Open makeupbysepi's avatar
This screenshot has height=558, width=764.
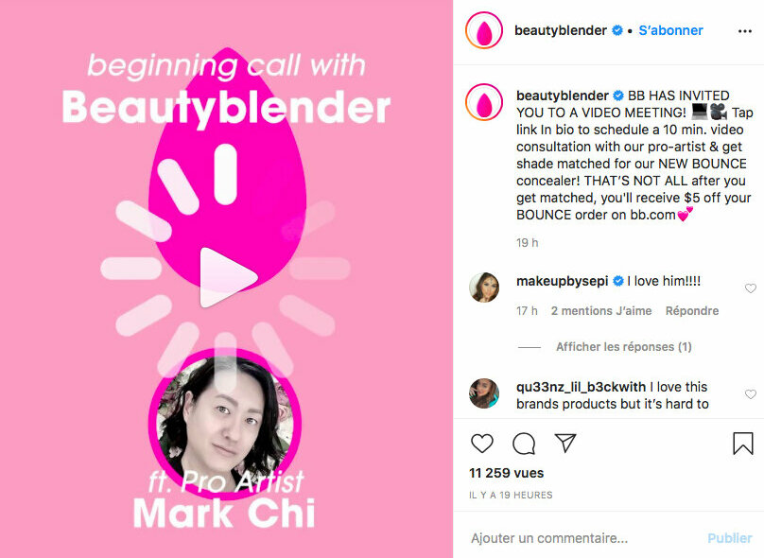(484, 288)
